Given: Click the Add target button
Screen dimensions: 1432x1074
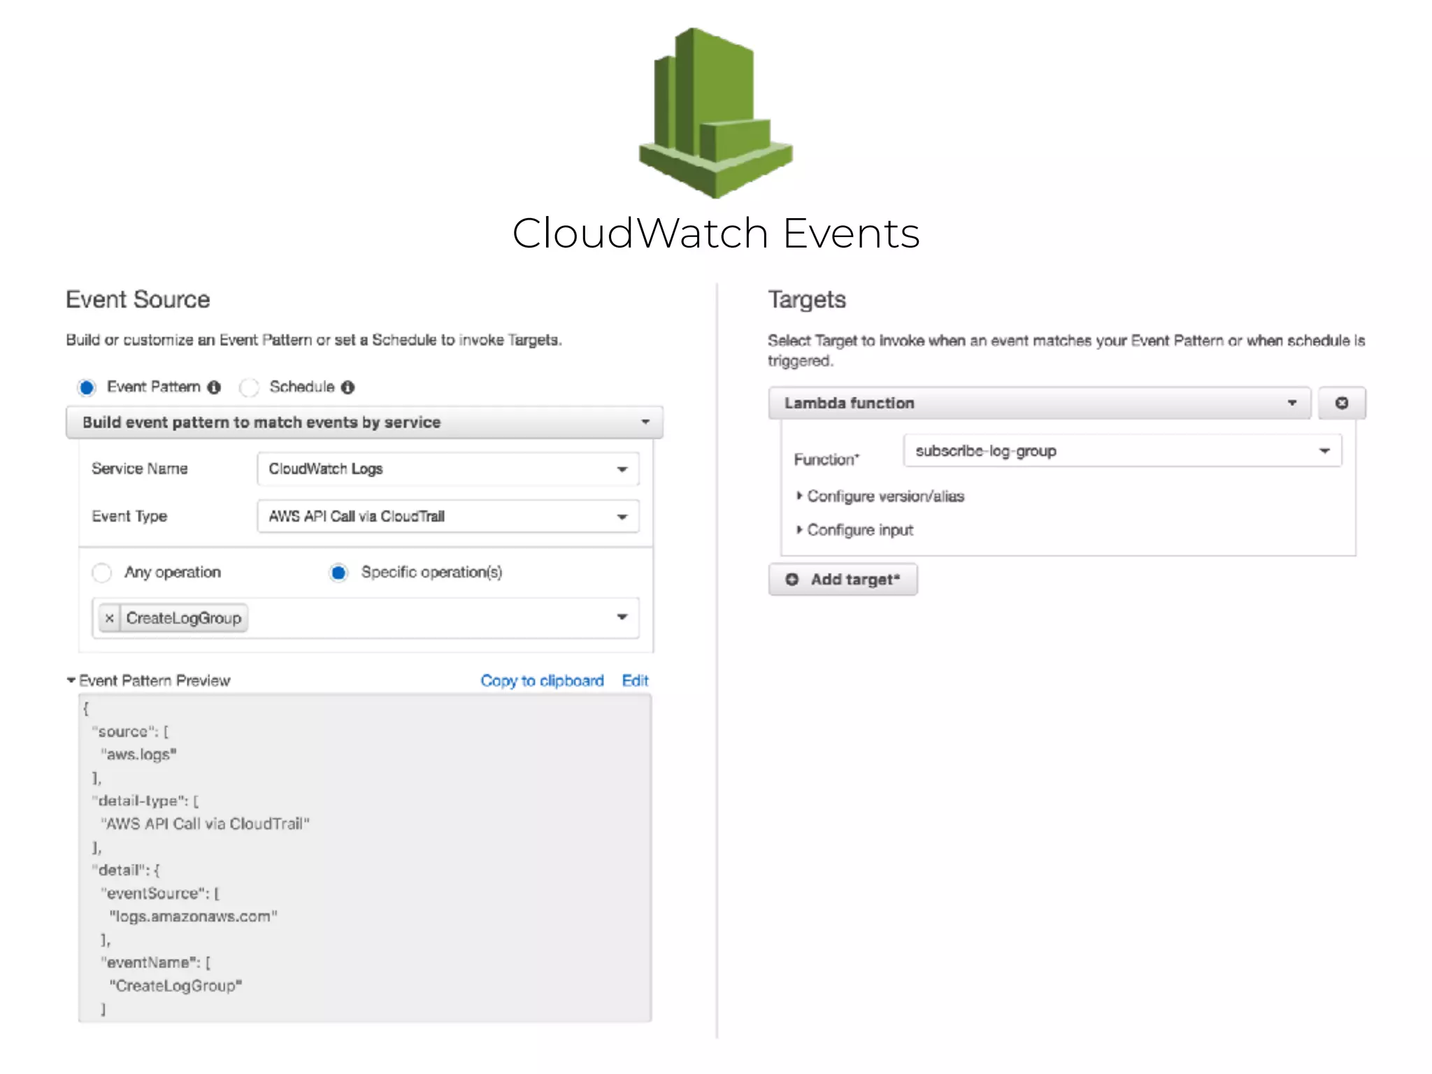Looking at the screenshot, I should click(x=843, y=580).
